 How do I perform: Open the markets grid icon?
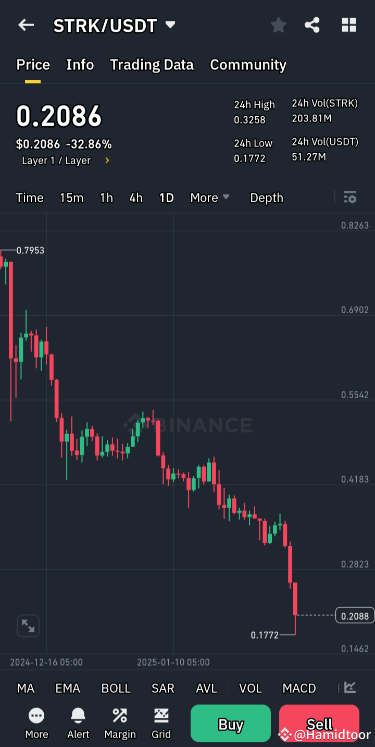[348, 25]
